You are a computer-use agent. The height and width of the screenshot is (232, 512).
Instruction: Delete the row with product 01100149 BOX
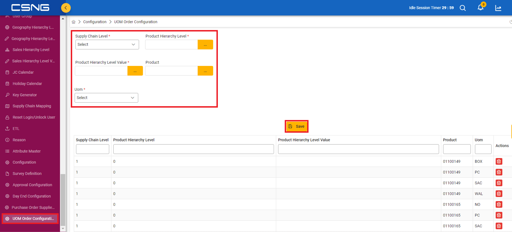(x=499, y=161)
